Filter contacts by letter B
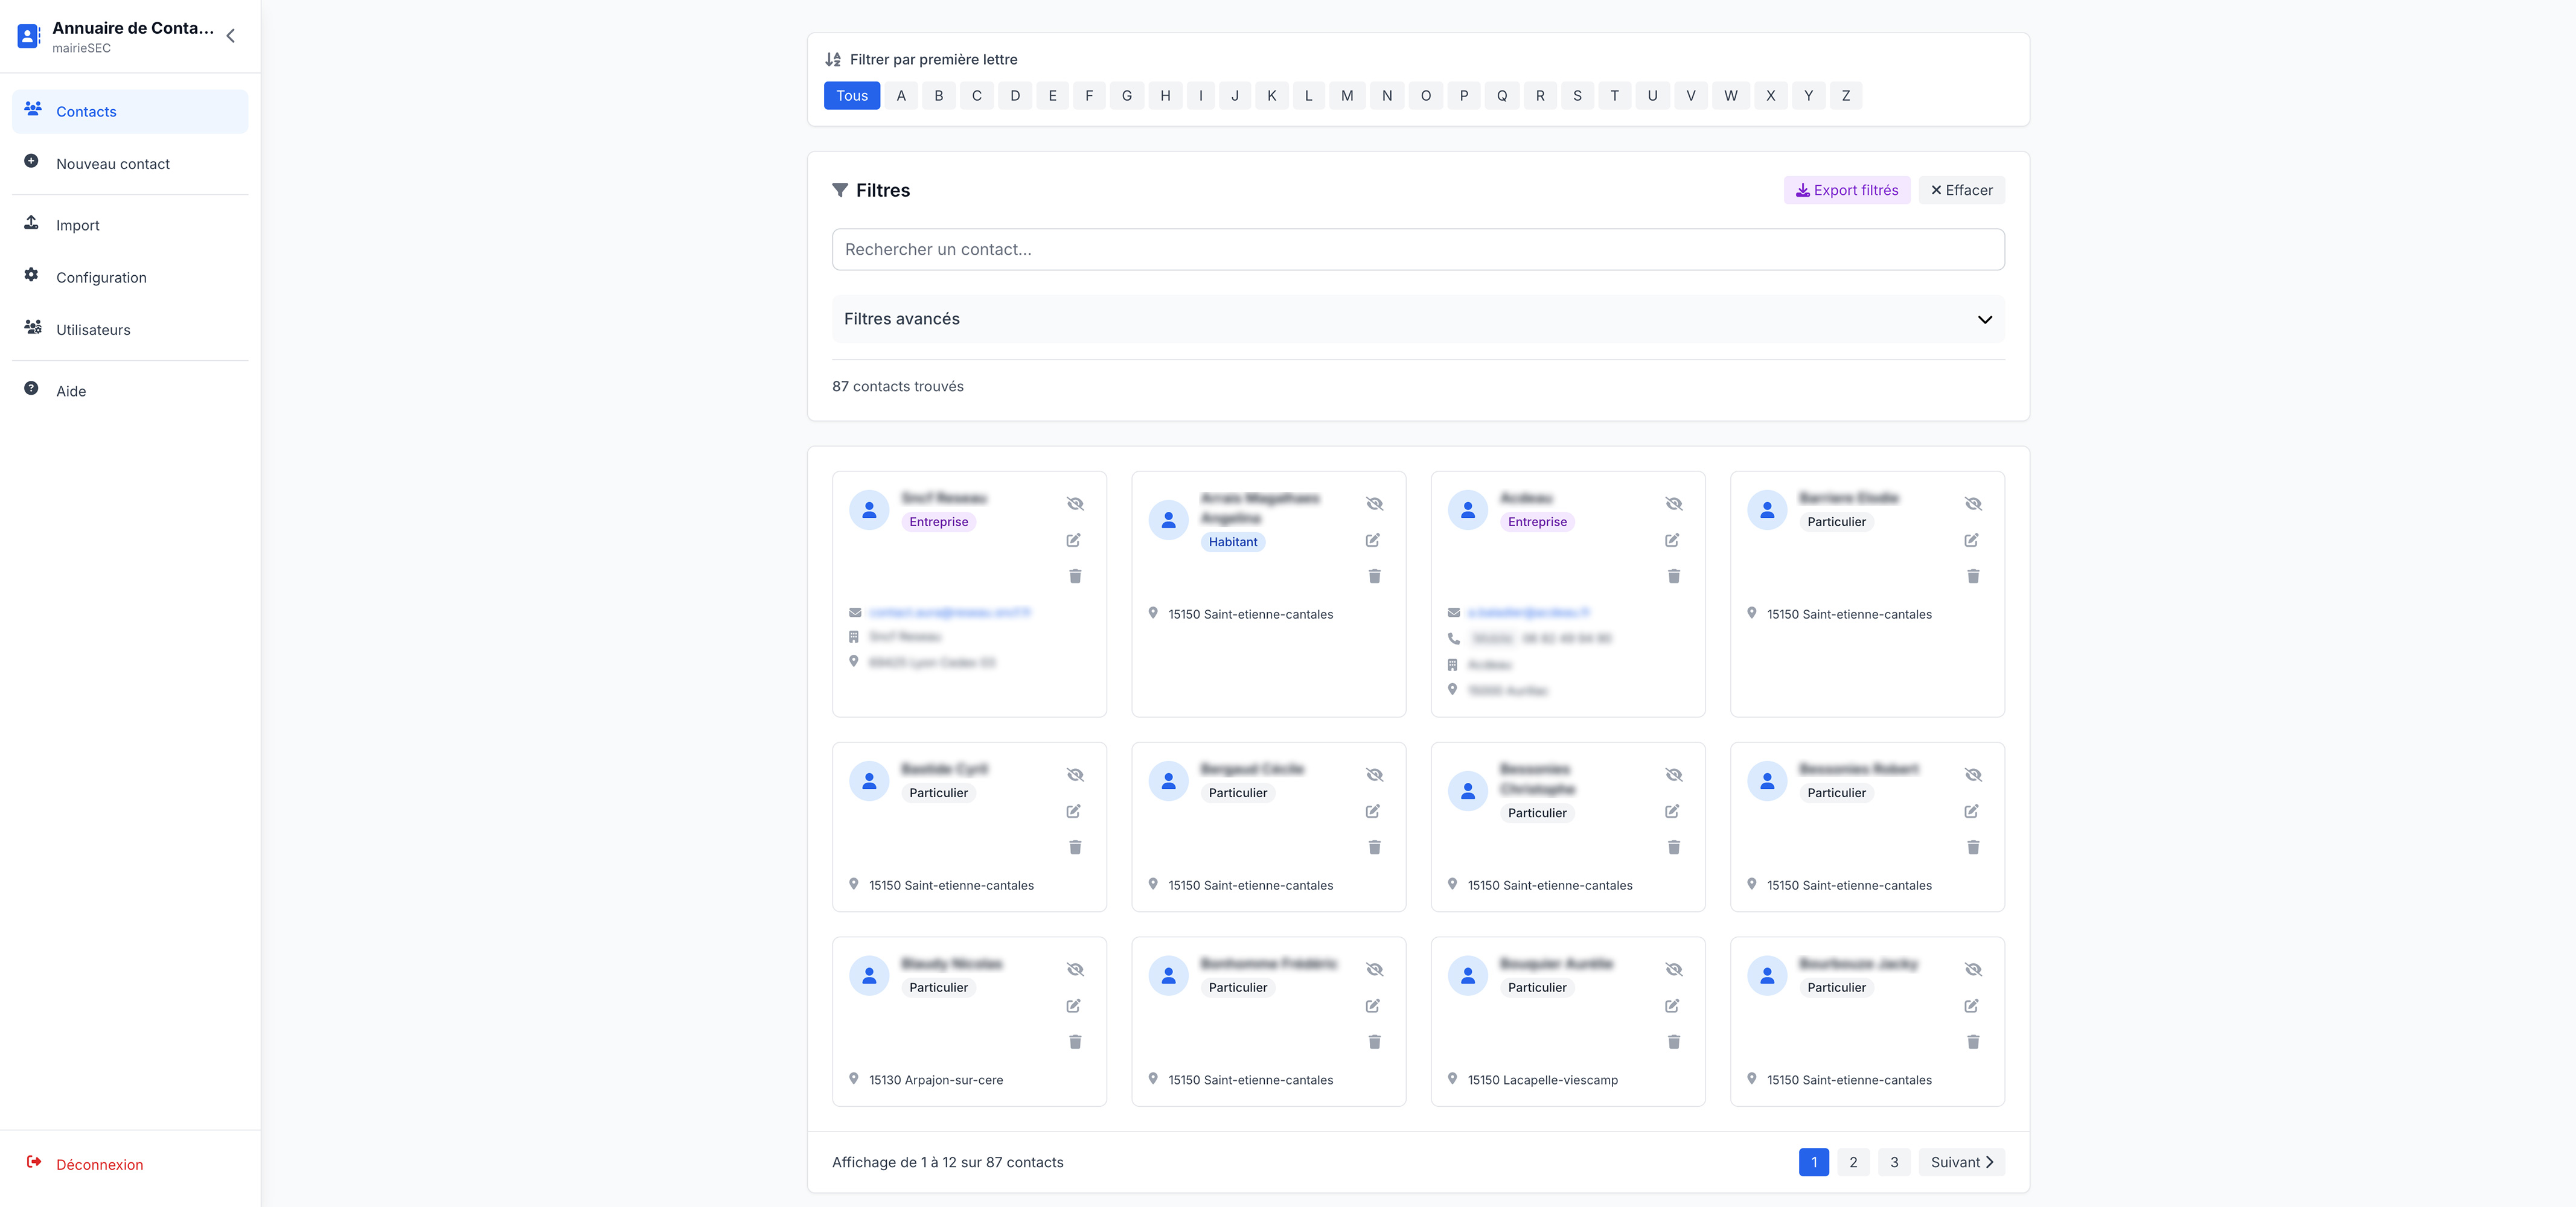This screenshot has width=2576, height=1207. [938, 96]
